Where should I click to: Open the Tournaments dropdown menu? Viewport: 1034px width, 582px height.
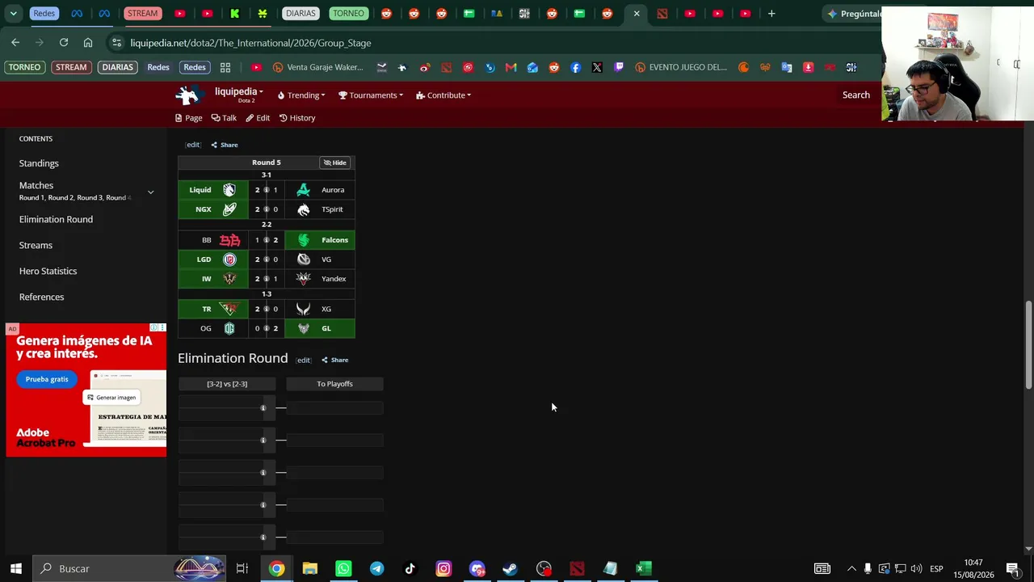click(x=371, y=95)
